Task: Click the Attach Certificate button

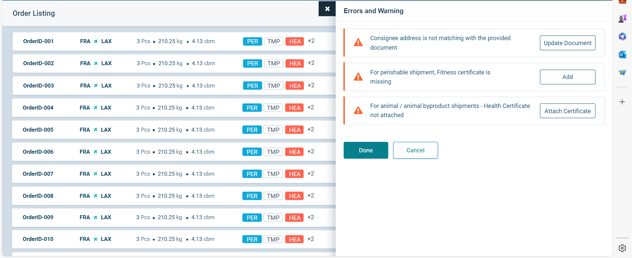Action: pos(567,111)
